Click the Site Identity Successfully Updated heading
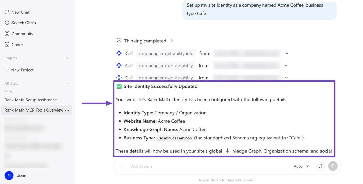 coord(160,86)
